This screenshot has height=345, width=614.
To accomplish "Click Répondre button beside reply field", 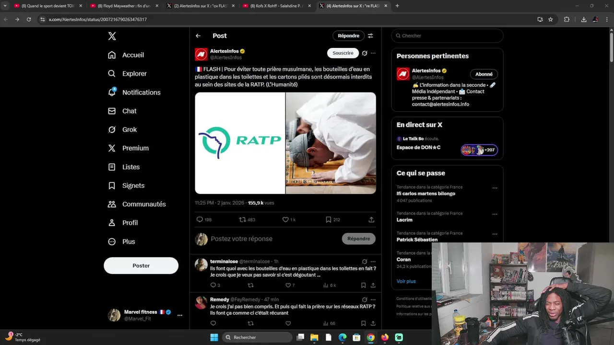I will (x=359, y=239).
